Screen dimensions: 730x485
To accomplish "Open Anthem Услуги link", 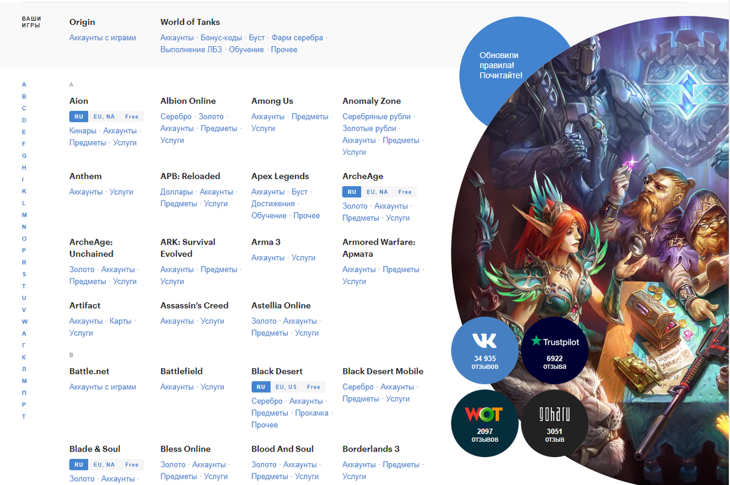I will (x=121, y=192).
